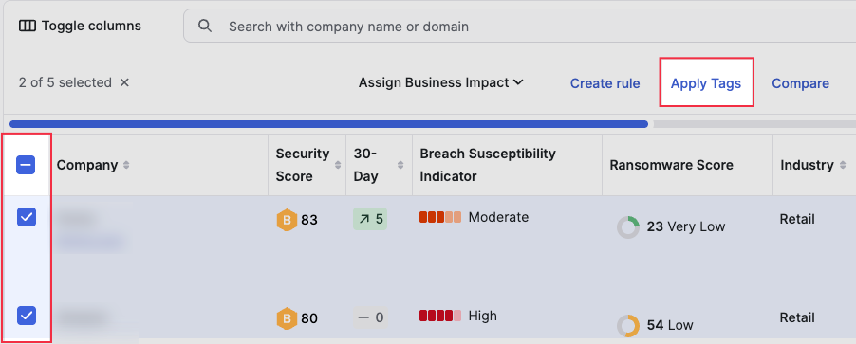This screenshot has height=344, width=856.
Task: Sort by Company column arrows
Action: click(126, 165)
